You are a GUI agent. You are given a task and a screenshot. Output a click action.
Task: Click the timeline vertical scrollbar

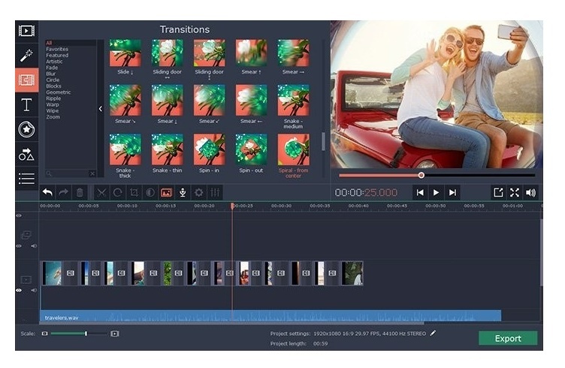pyautogui.click(x=541, y=252)
